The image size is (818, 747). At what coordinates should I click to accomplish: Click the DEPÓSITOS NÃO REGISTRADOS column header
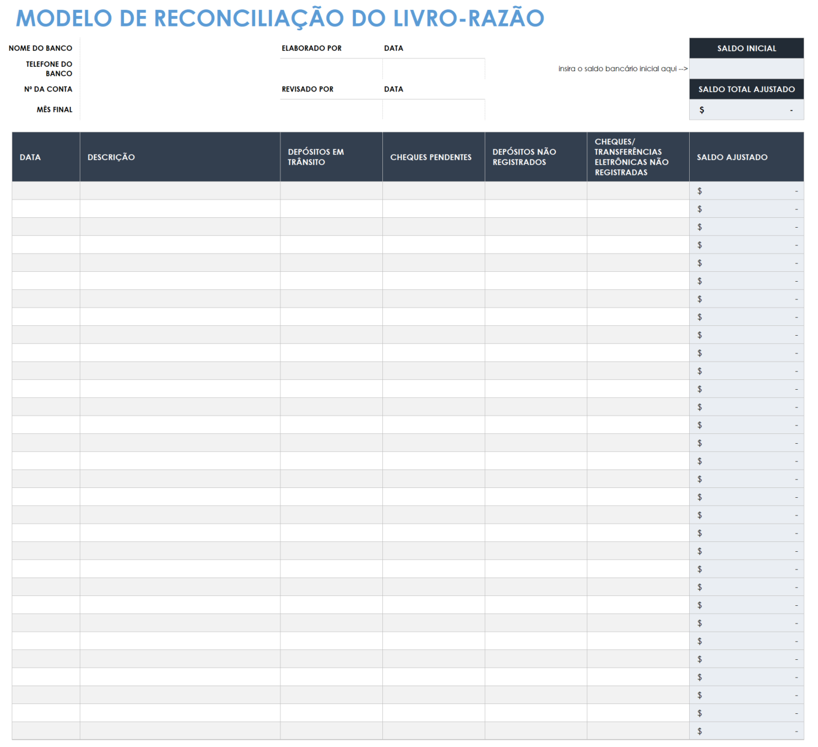[536, 157]
